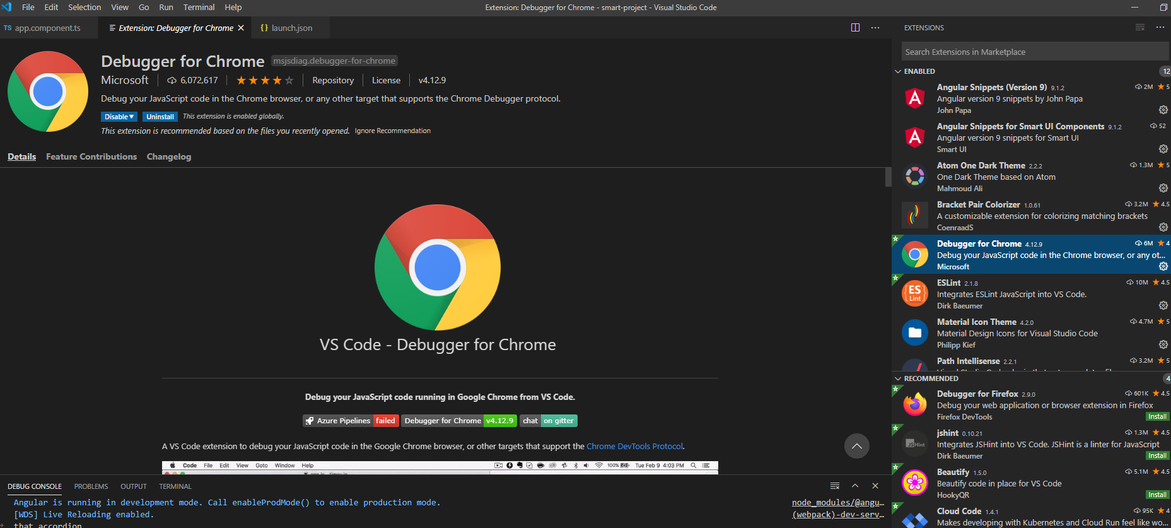Click the Atom One Dark Theme icon
Image resolution: width=1171 pixels, height=528 pixels.
[x=915, y=176]
